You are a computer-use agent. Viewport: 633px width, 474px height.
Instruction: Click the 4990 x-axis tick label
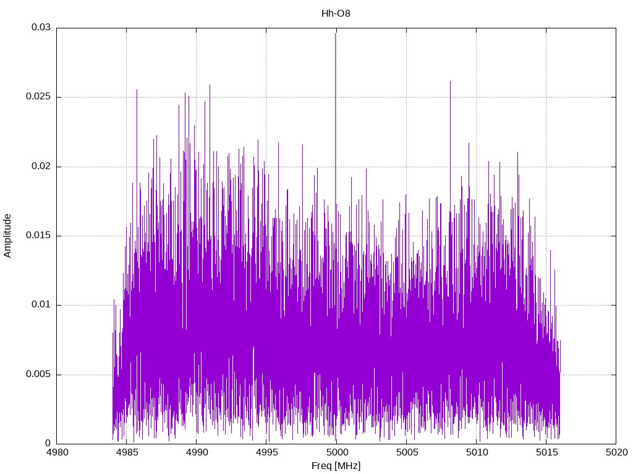[197, 452]
